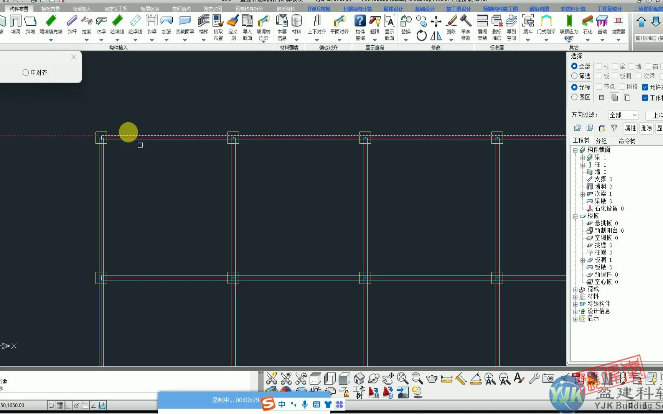Switch to the 荷载输入 ribbon tab
Image resolution: width=663 pixels, height=414 pixels.
pos(82,9)
